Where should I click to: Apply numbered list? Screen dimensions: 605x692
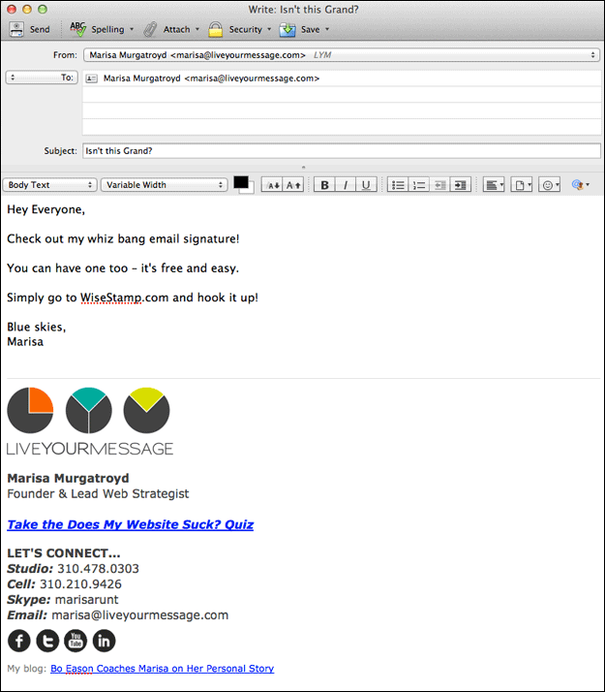(418, 185)
